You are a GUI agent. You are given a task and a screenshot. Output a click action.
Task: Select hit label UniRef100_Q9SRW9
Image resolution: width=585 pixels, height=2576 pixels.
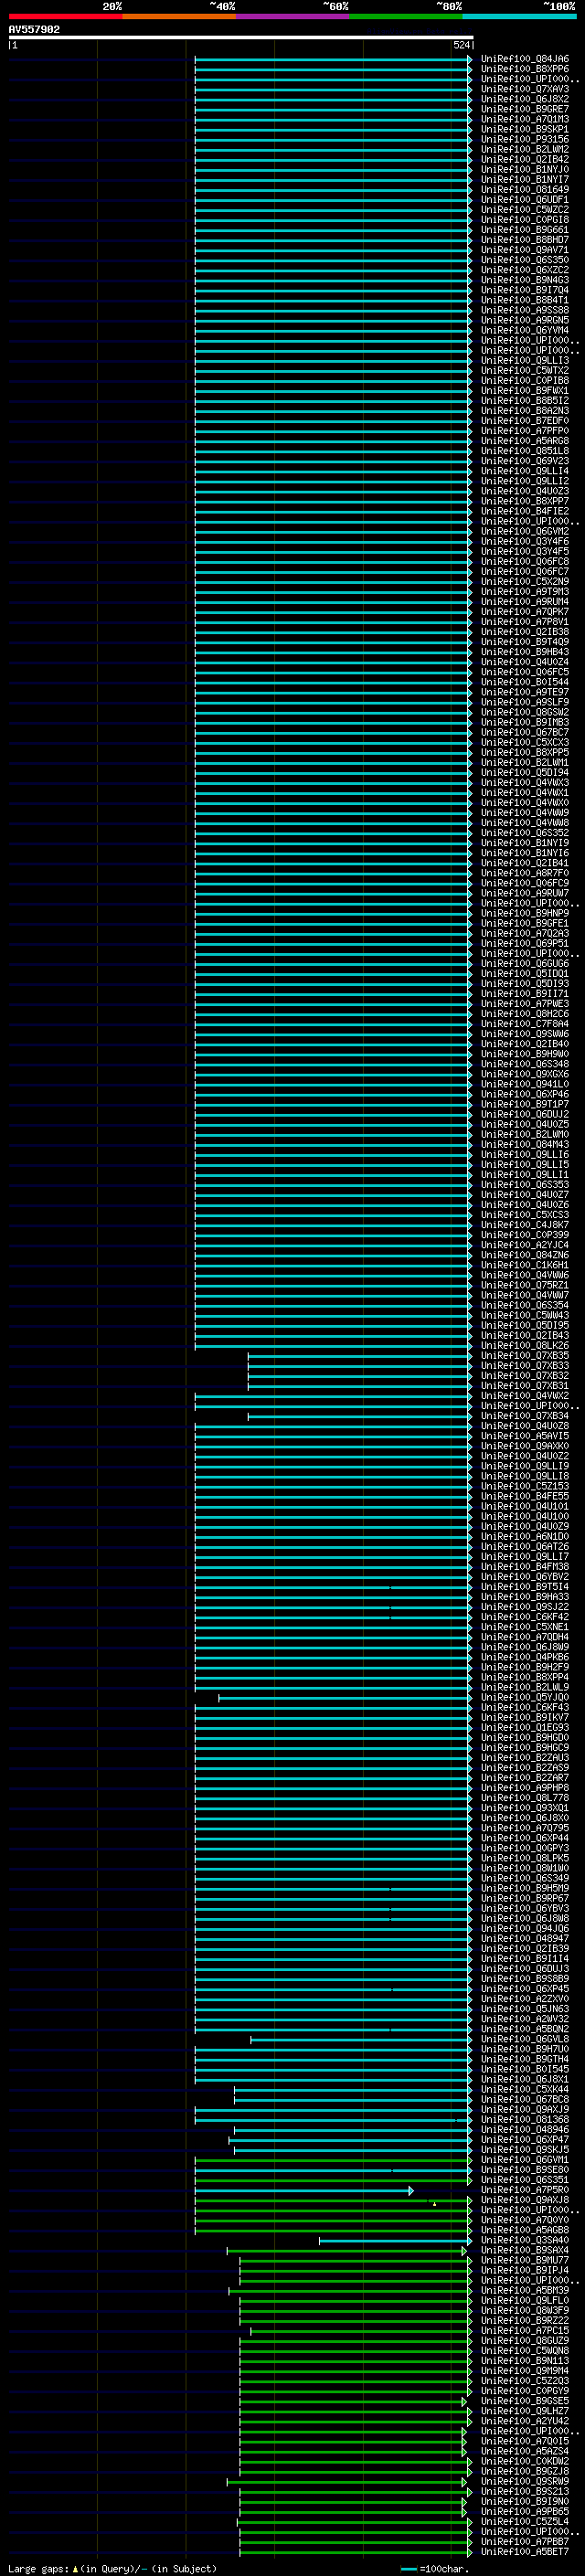[x=525, y=2481]
